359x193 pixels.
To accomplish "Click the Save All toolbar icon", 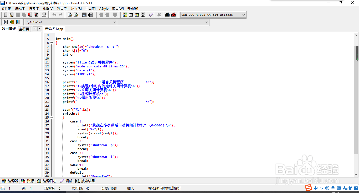I will click(x=24, y=15).
